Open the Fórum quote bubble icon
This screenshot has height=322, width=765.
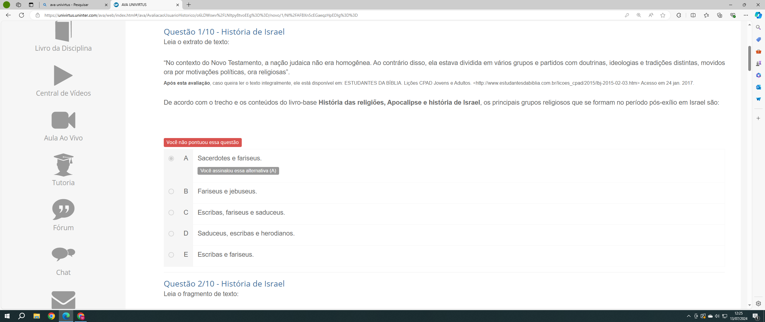[x=63, y=209]
